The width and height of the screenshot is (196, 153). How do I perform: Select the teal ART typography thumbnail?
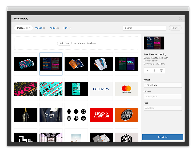(51, 89)
